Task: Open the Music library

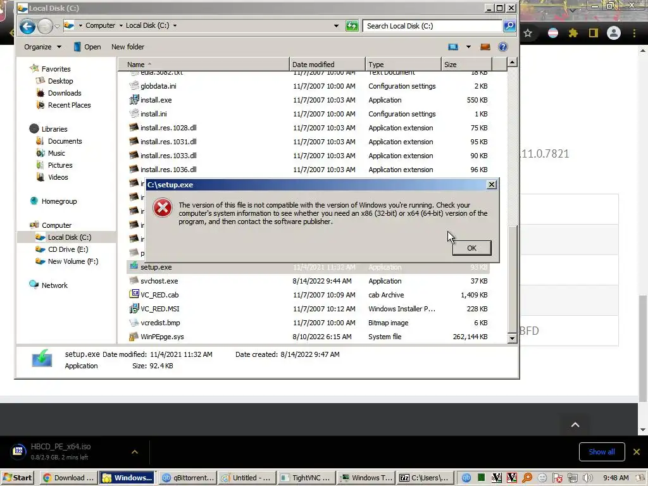Action: point(56,153)
